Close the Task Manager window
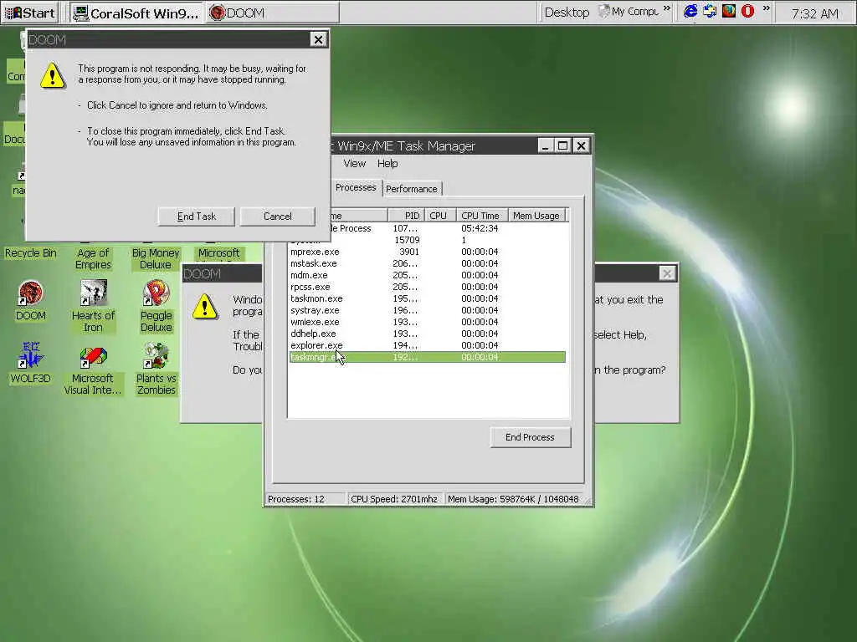This screenshot has height=642, width=857. pyautogui.click(x=581, y=145)
